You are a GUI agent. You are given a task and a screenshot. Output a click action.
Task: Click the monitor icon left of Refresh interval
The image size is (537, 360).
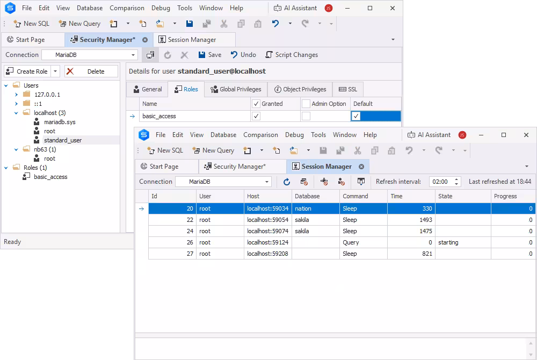point(361,182)
